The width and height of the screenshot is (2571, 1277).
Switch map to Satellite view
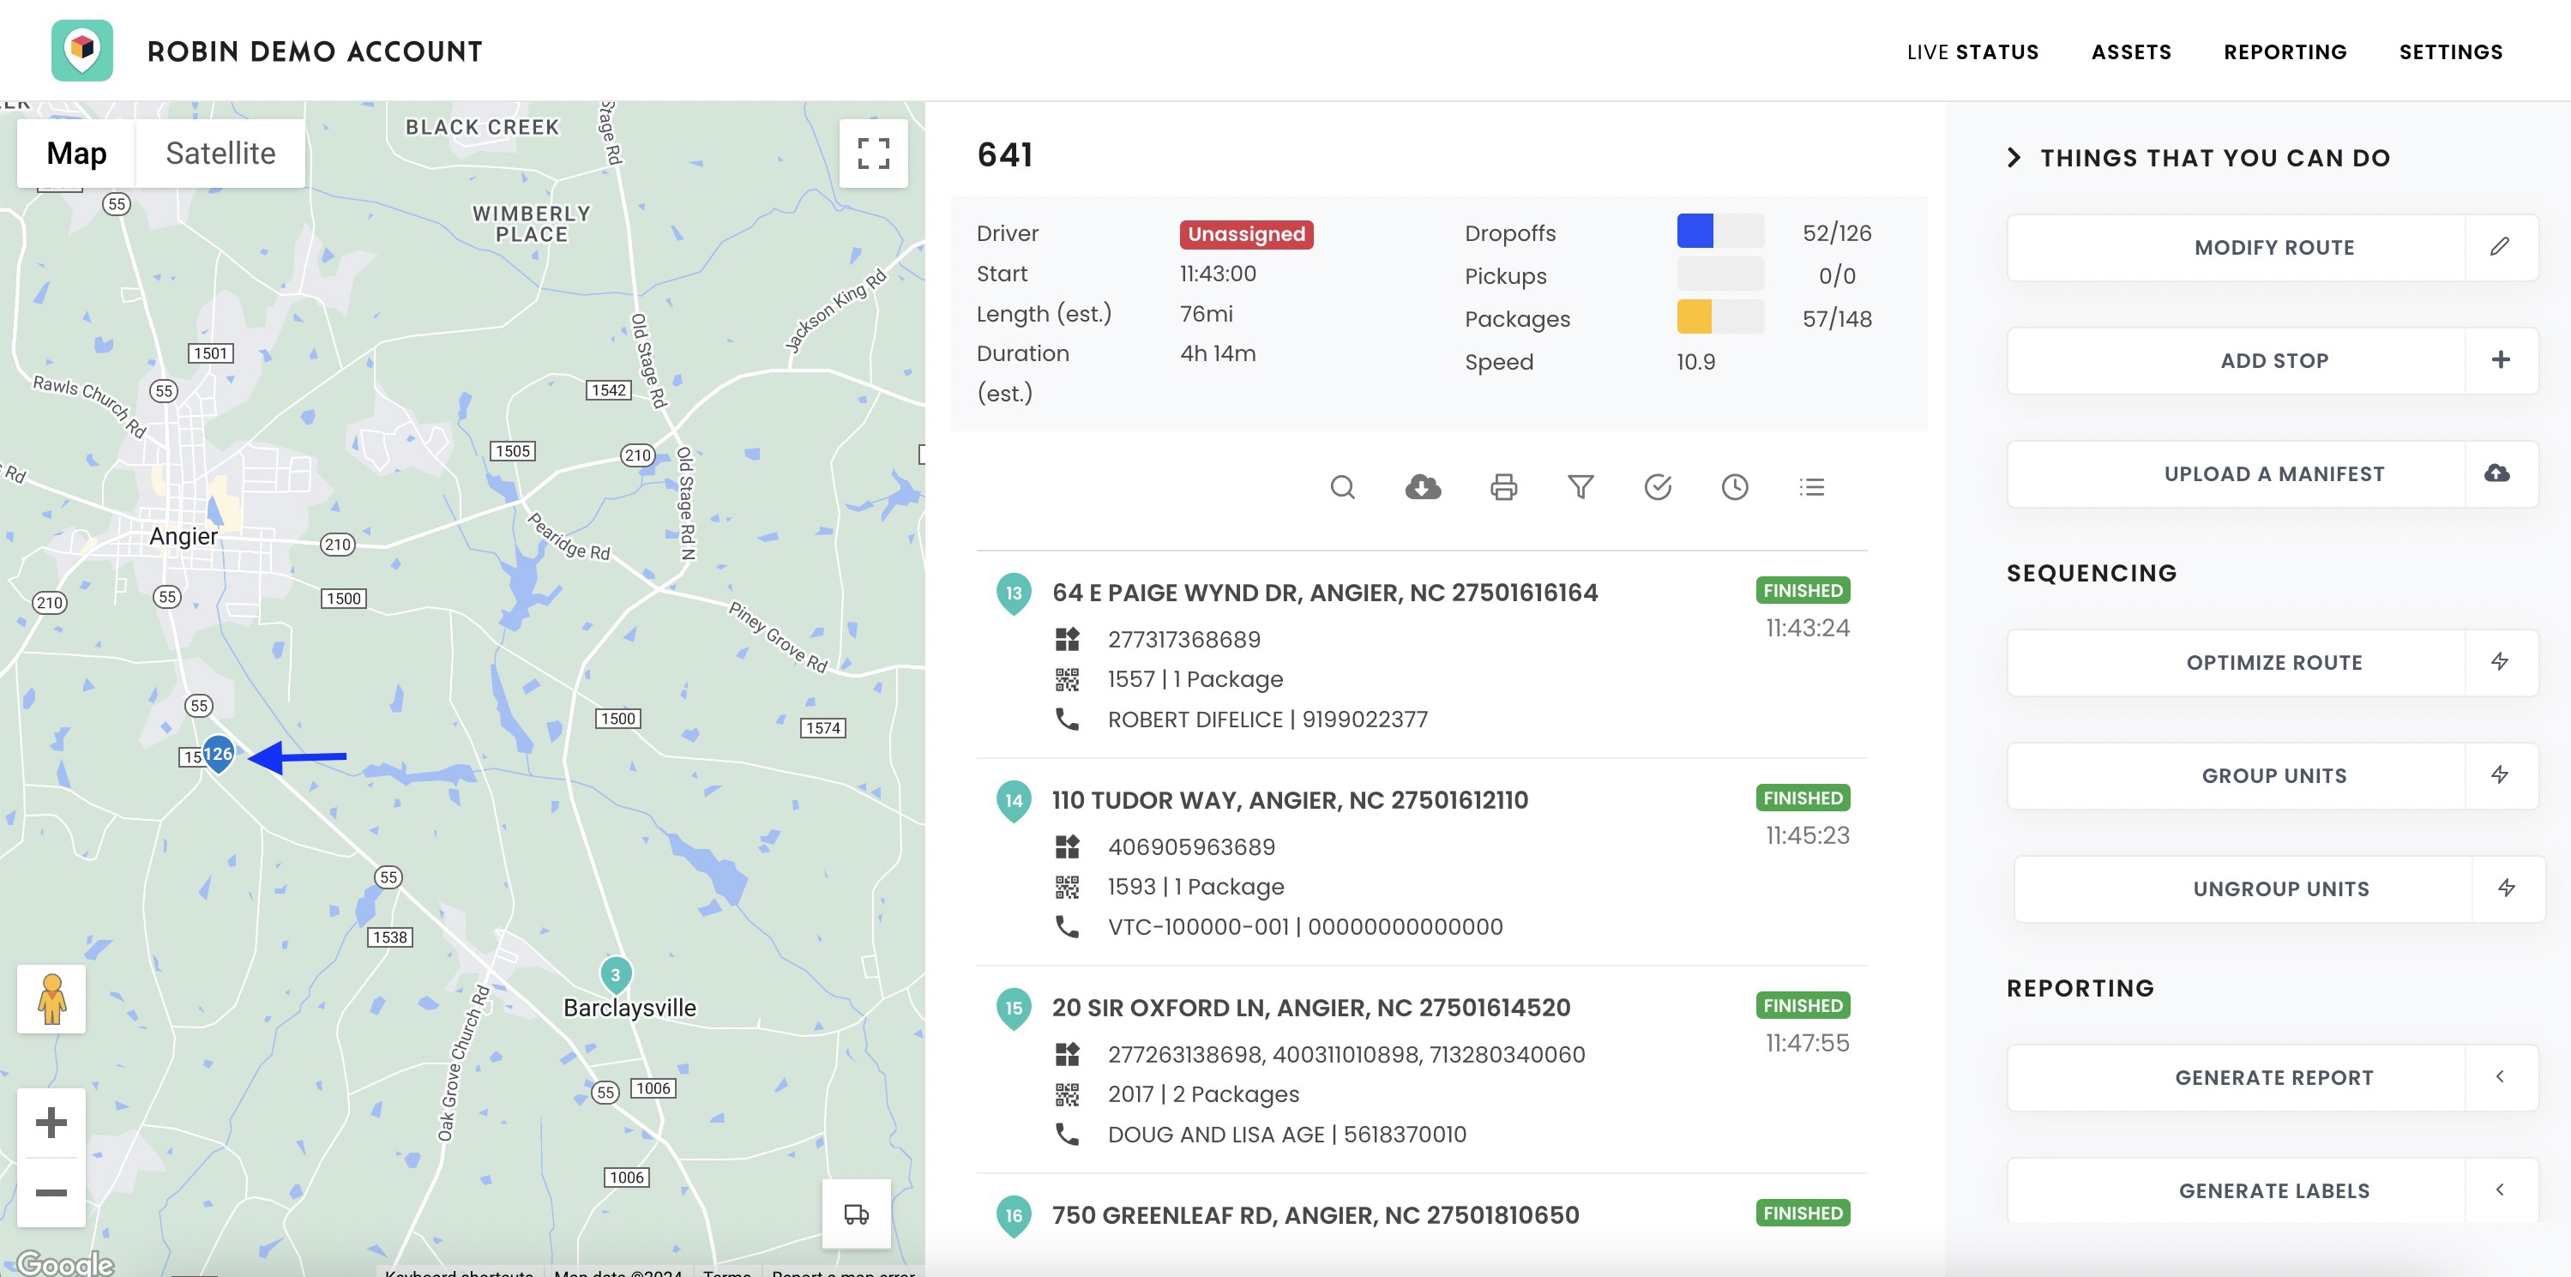220,153
